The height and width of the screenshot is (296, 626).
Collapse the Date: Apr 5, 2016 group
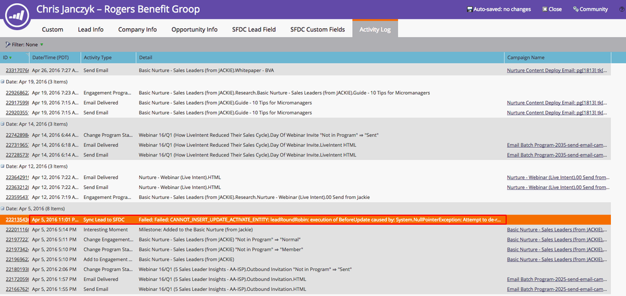(3, 208)
